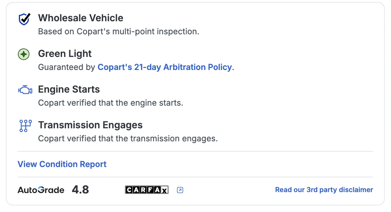391x212 pixels.
Task: Click the Green Light heading
Action: pyautogui.click(x=65, y=54)
